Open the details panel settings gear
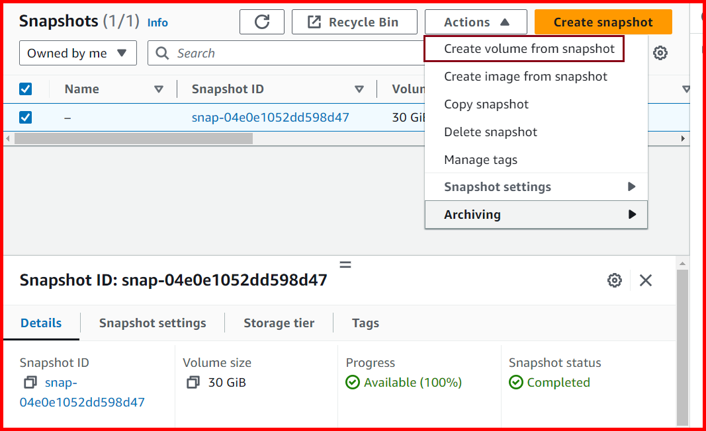This screenshot has width=706, height=431. (x=615, y=280)
